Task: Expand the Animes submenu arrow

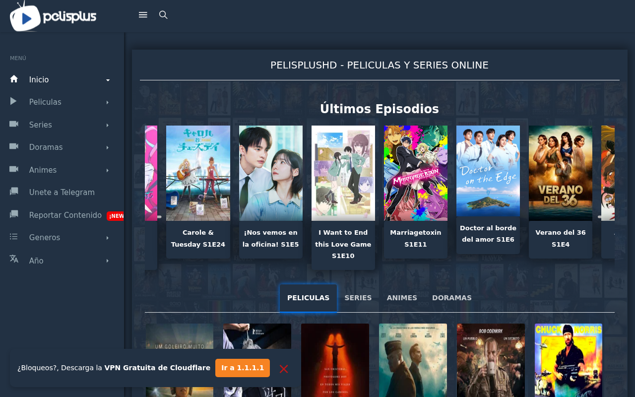Action: click(108, 170)
